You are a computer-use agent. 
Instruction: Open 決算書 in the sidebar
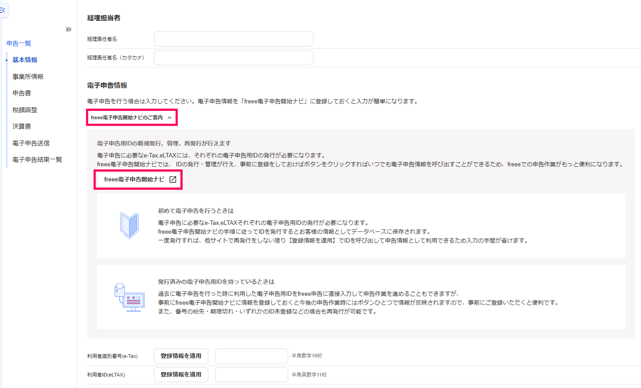pyautogui.click(x=22, y=126)
